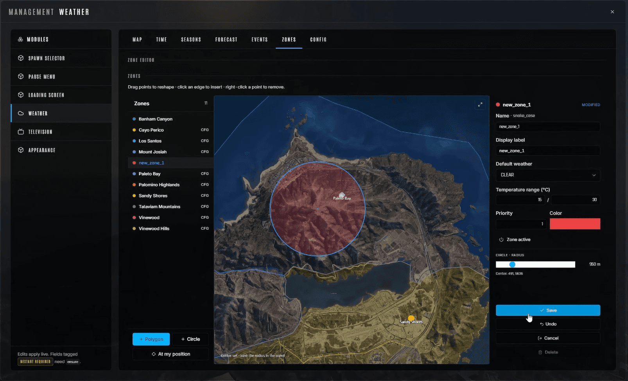Select Mount Josiah zone in list
Viewport: 628px width, 381px height.
(x=170, y=152)
